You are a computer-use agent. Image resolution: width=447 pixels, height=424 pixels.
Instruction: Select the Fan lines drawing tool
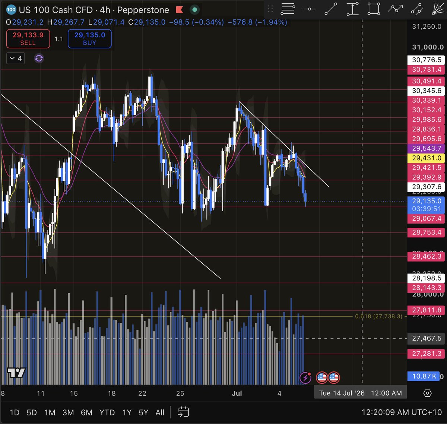pos(439,9)
